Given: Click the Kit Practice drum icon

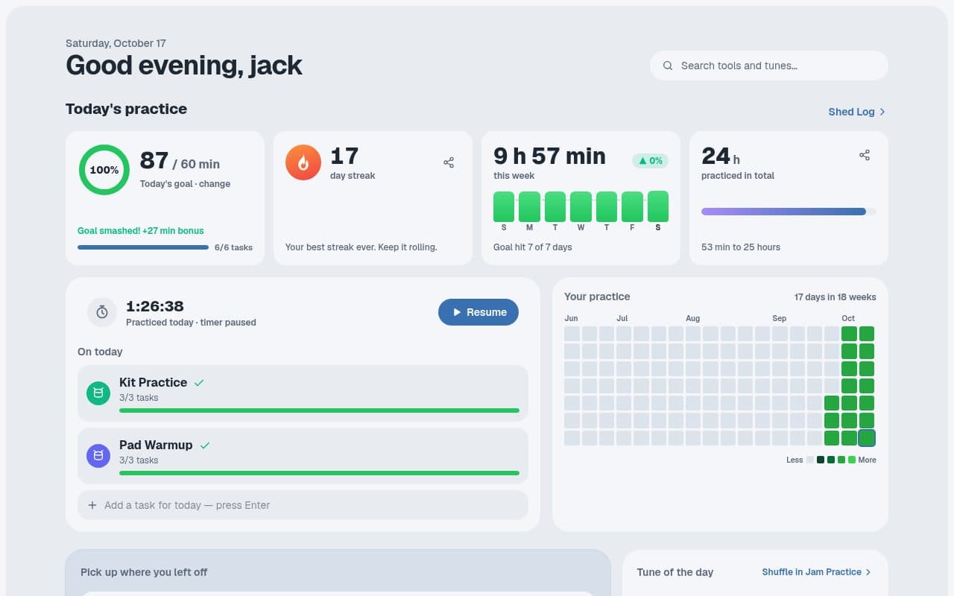Looking at the screenshot, I should (98, 393).
